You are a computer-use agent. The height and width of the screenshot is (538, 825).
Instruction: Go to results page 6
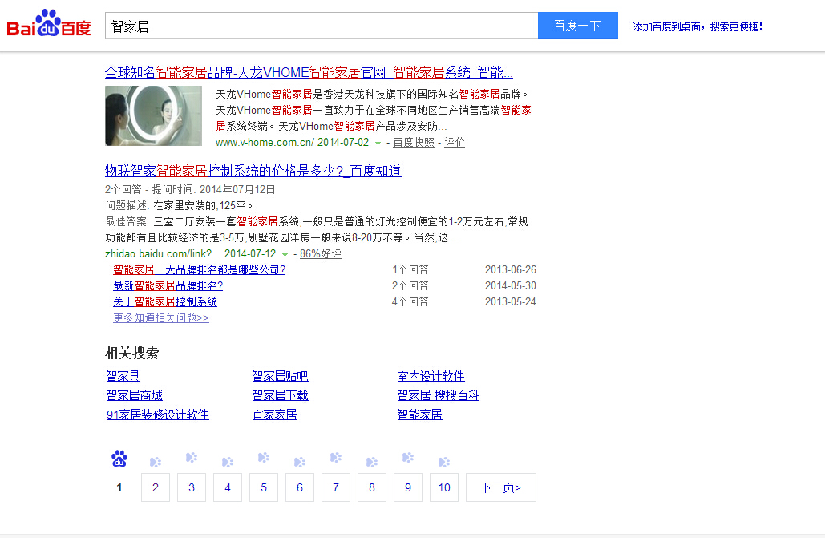coord(299,487)
